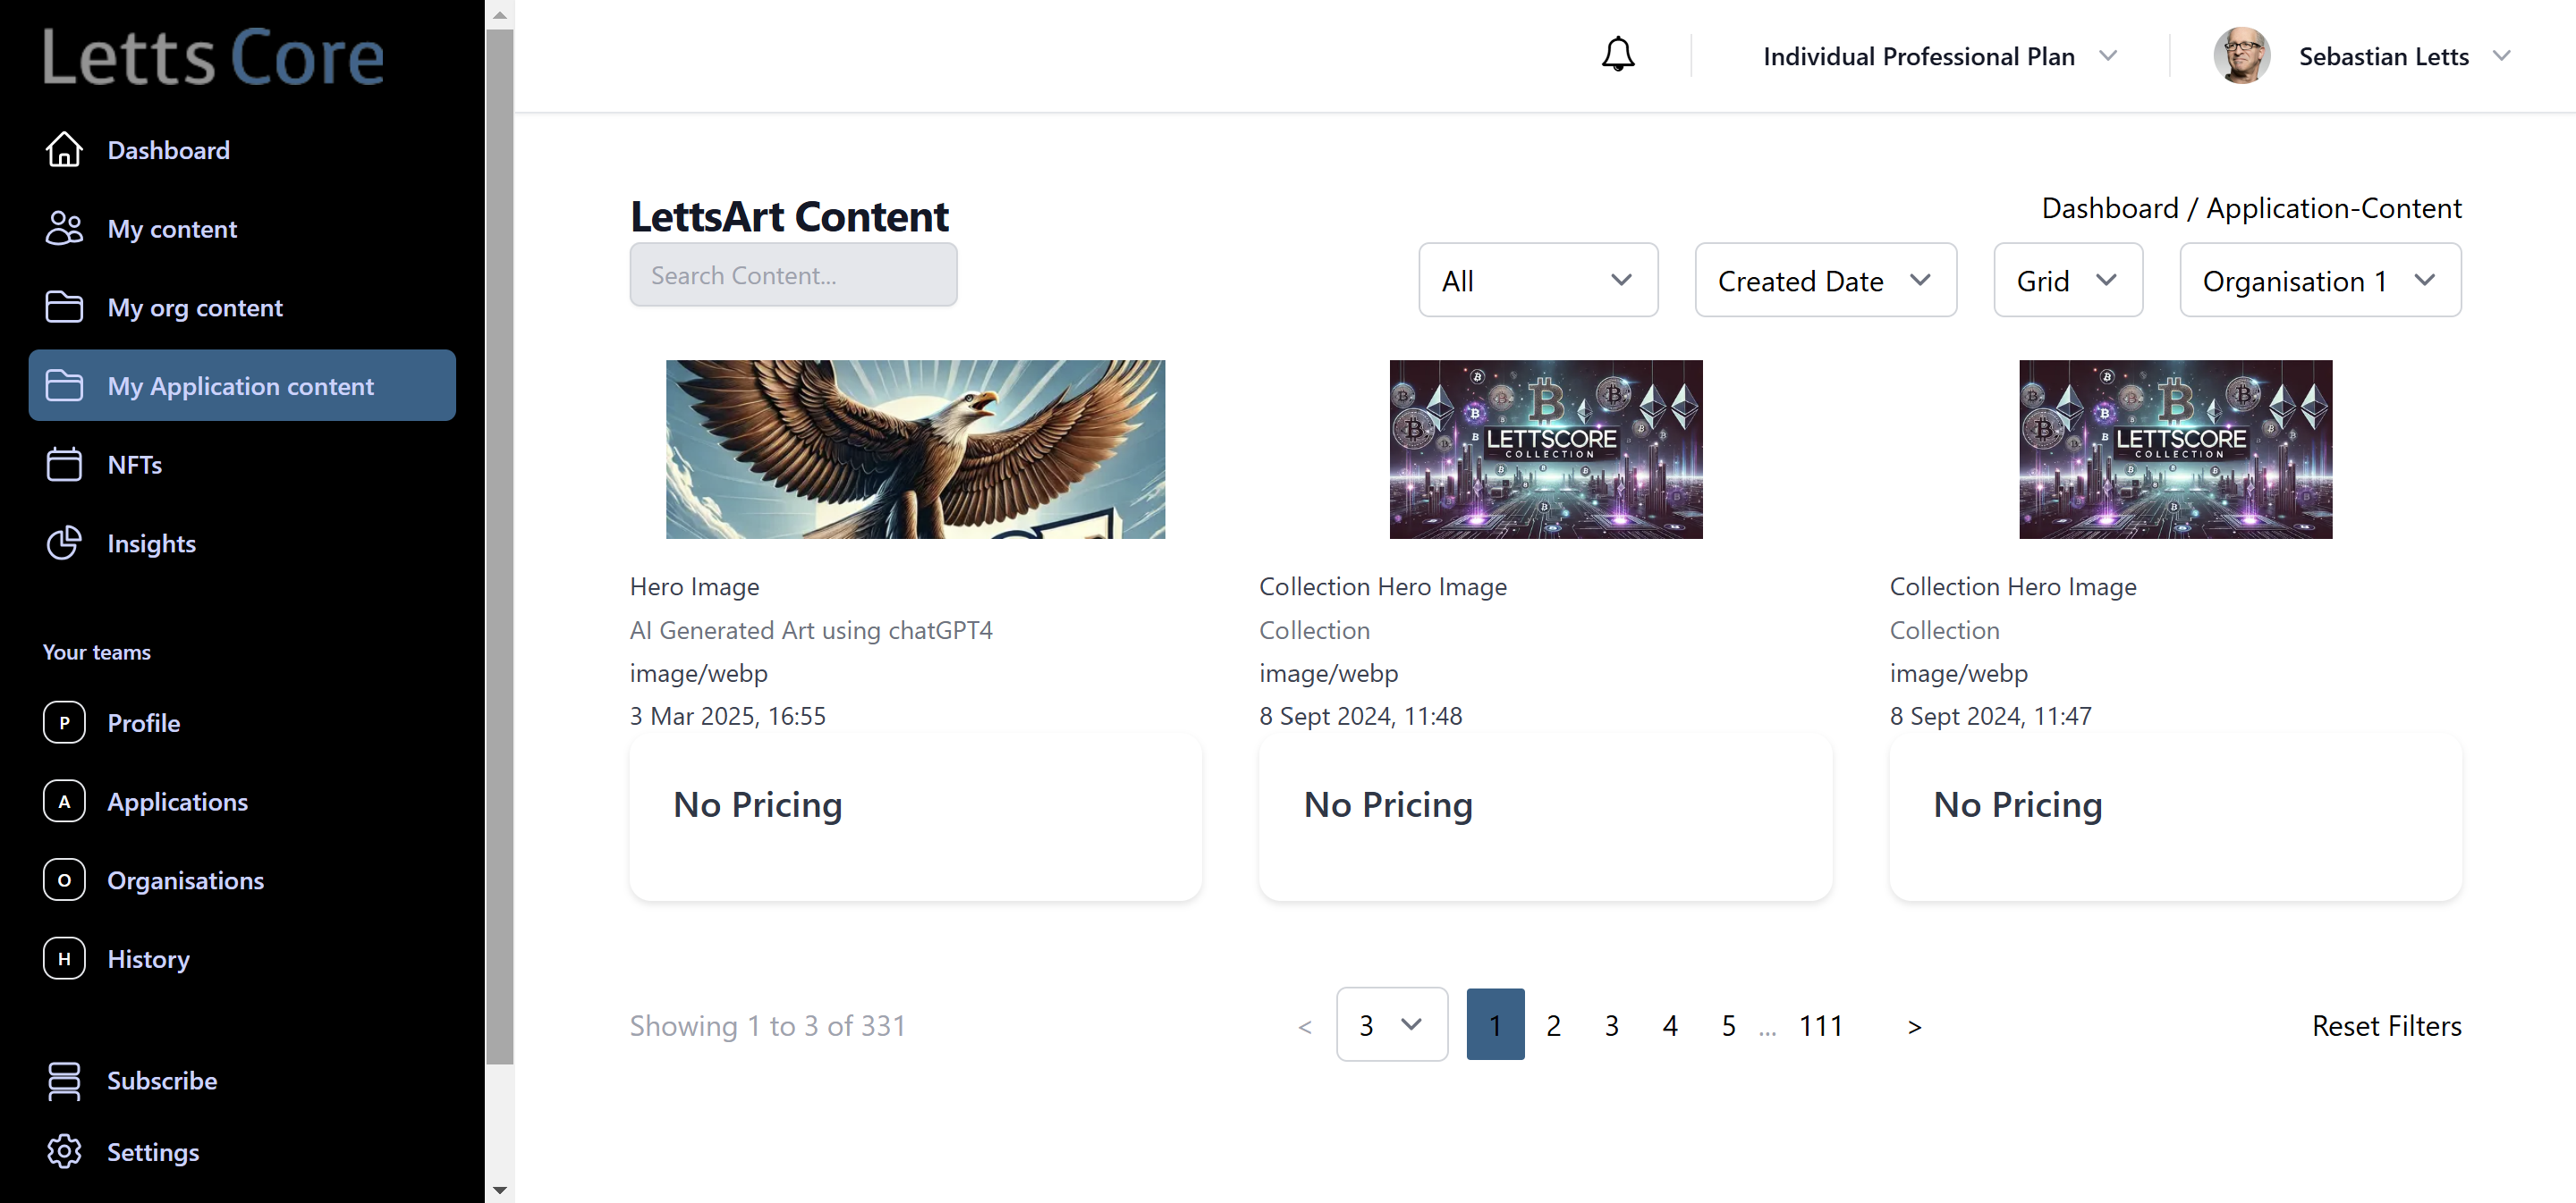
Task: Click the next page arrow
Action: click(1914, 1026)
